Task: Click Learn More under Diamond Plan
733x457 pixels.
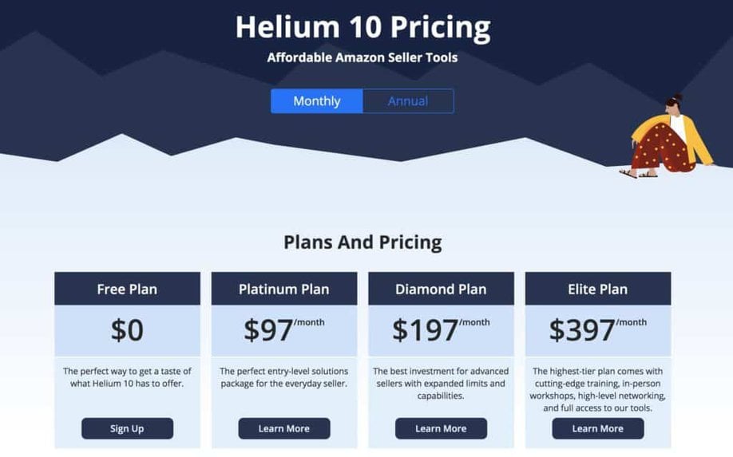Action: (x=441, y=428)
